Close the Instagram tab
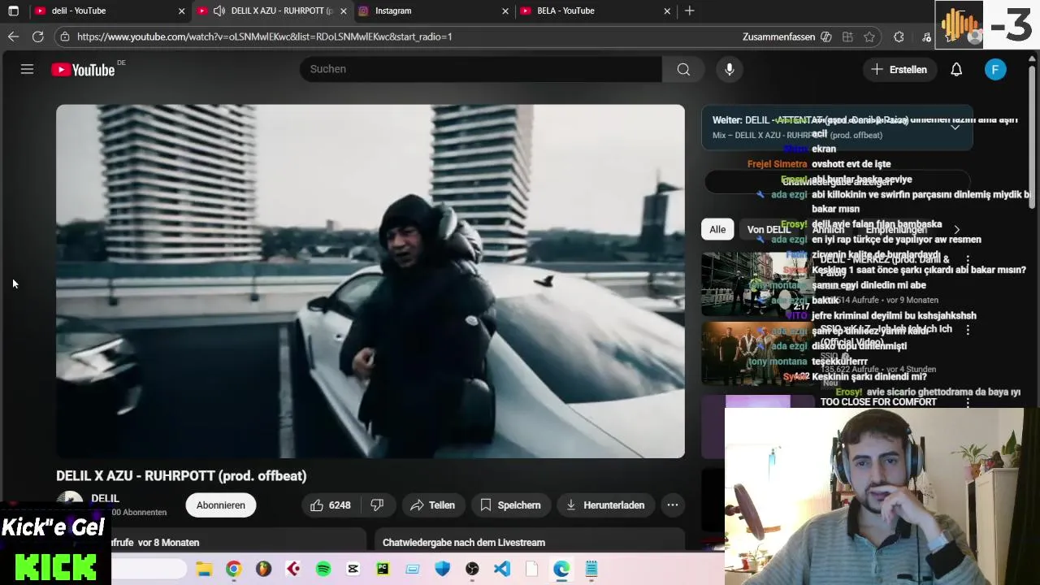1040x585 pixels. click(505, 11)
